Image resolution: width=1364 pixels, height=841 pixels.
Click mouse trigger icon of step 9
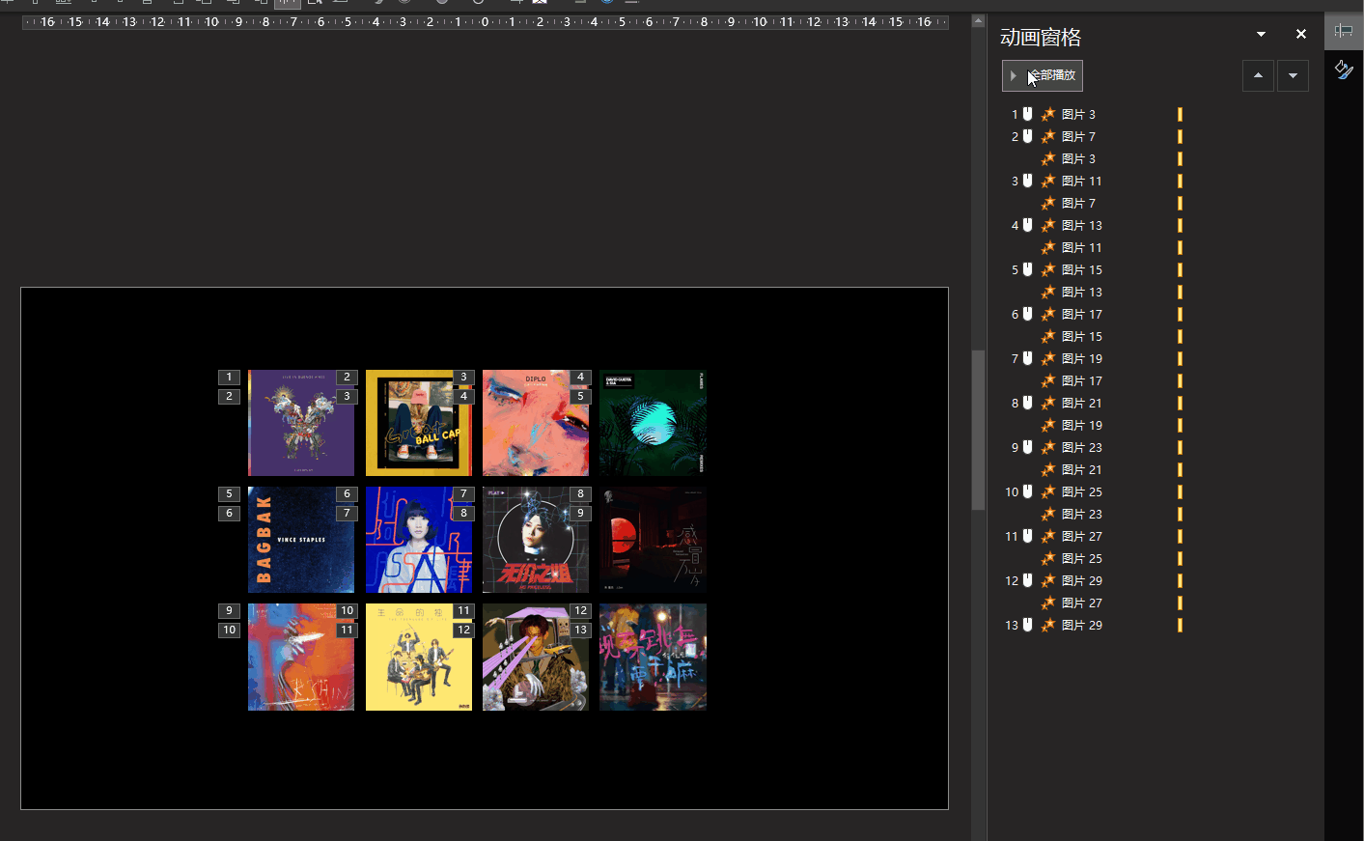click(x=1028, y=447)
